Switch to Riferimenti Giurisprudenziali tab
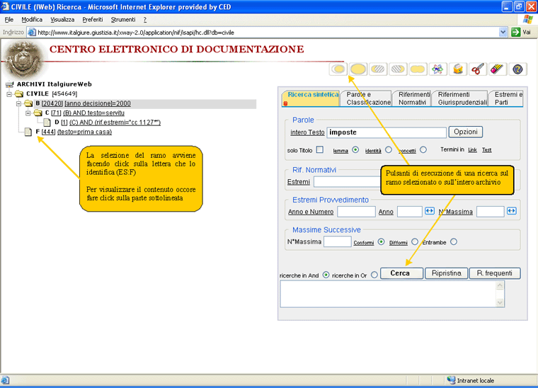 click(x=460, y=98)
